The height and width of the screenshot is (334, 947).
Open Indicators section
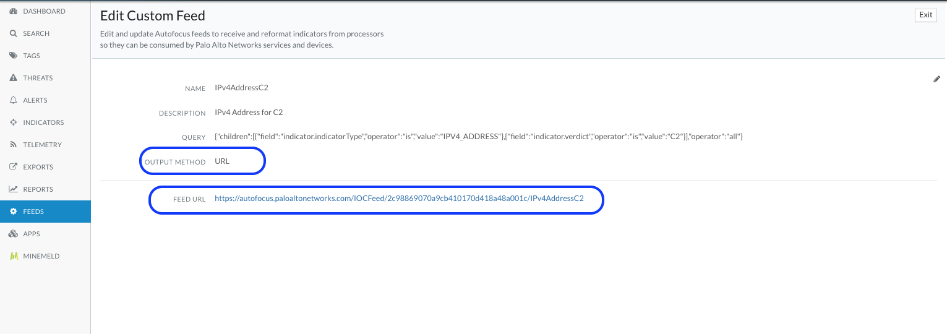point(45,122)
